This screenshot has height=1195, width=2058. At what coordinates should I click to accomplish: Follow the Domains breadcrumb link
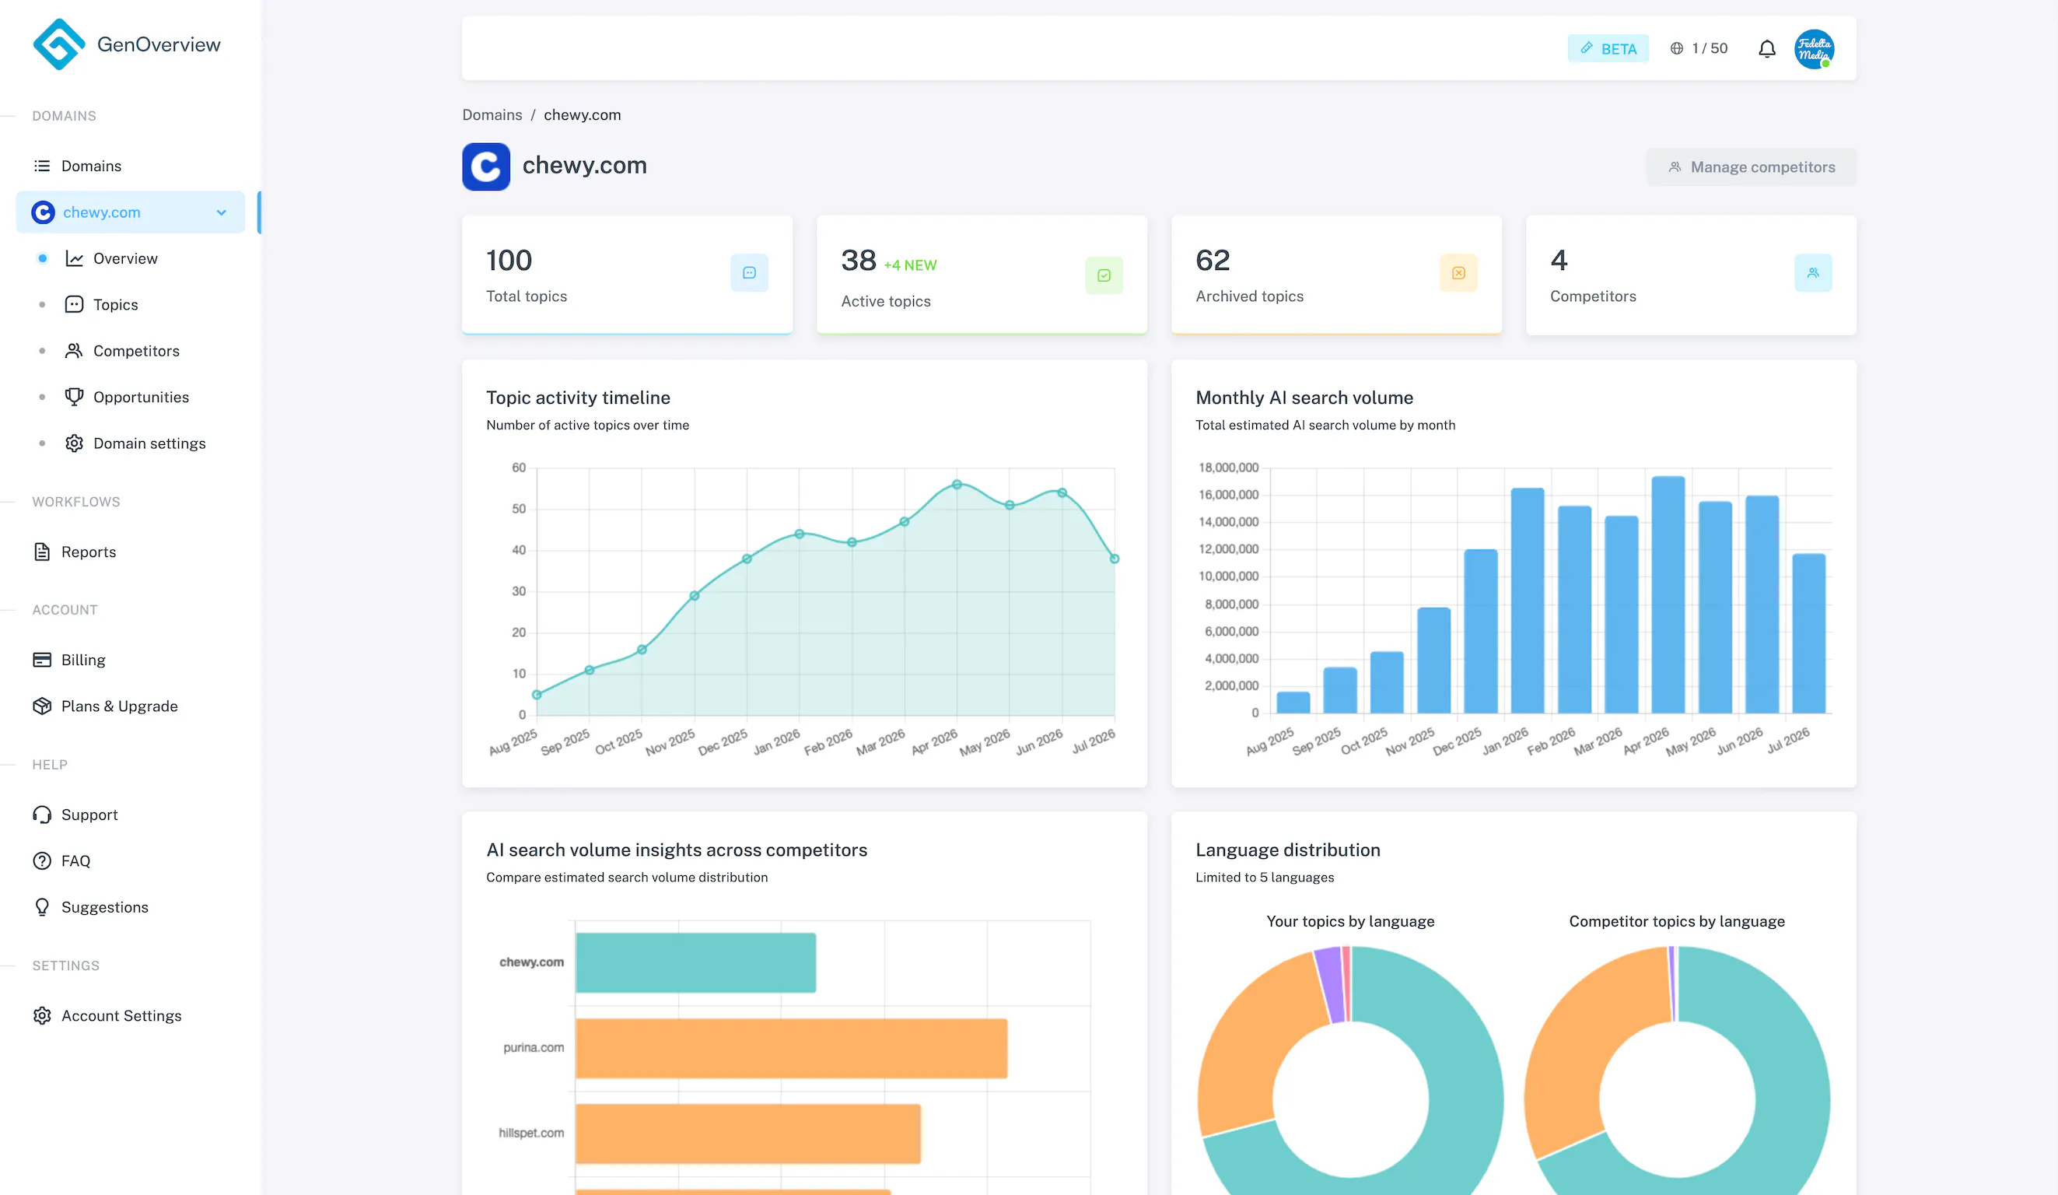492,115
